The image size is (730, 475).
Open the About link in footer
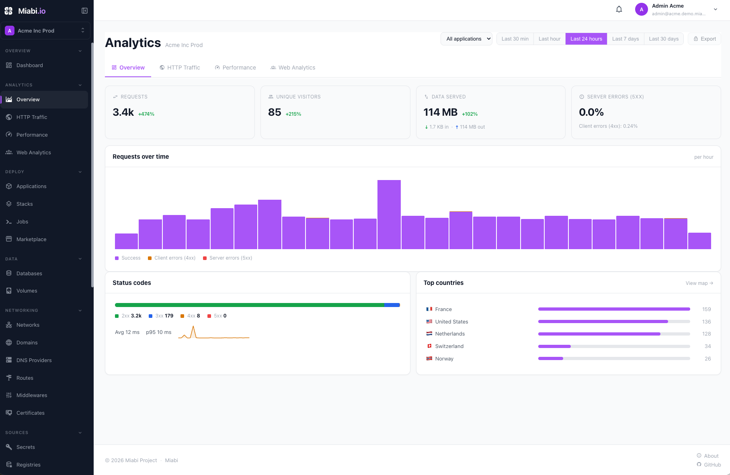point(707,456)
